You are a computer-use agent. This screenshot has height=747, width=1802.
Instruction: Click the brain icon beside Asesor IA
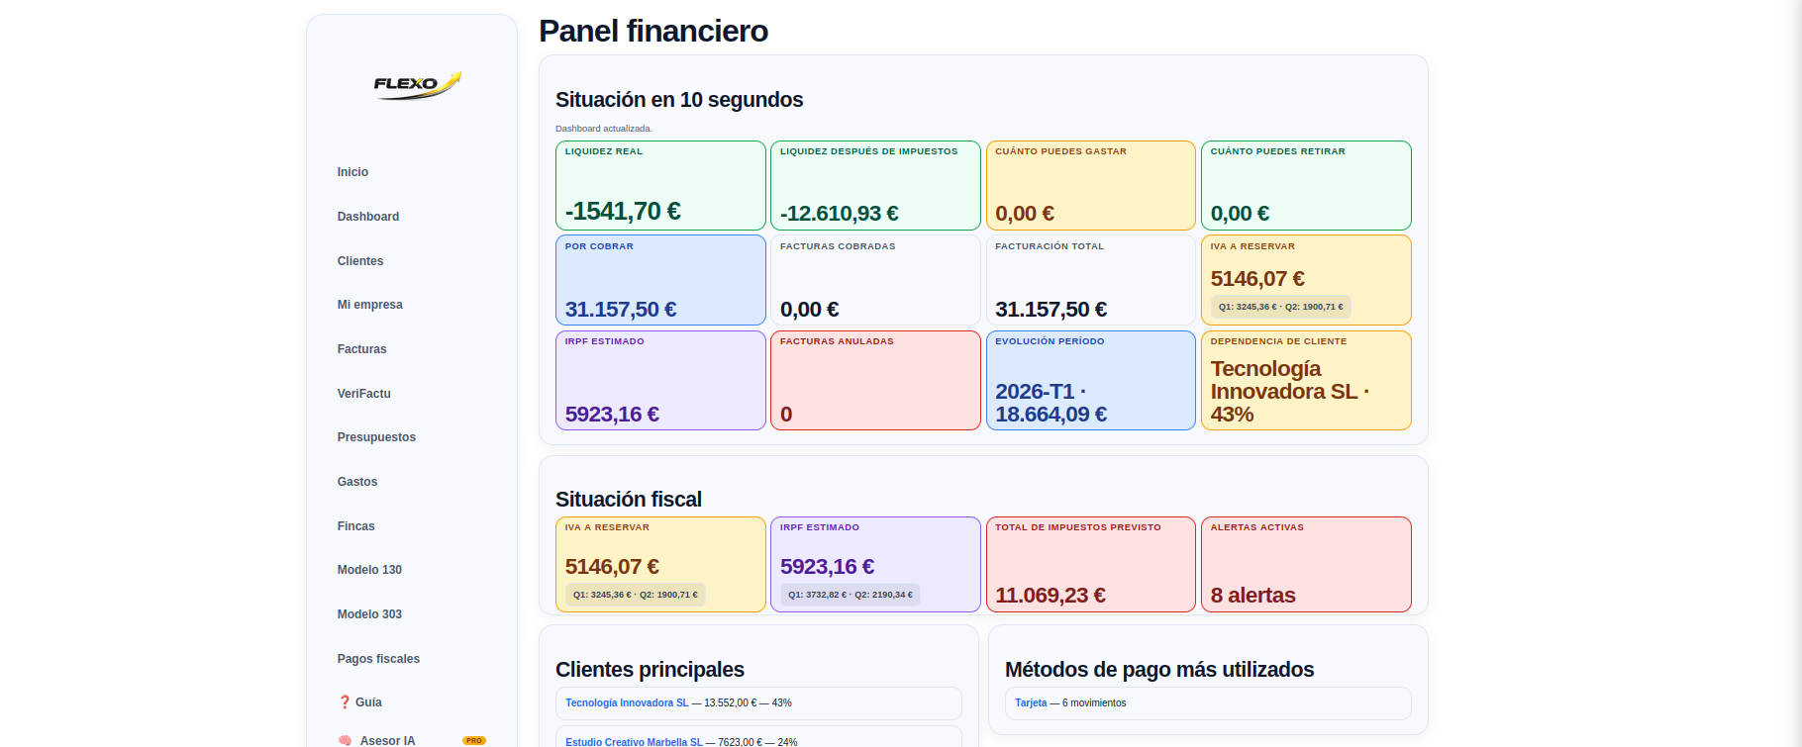point(345,740)
